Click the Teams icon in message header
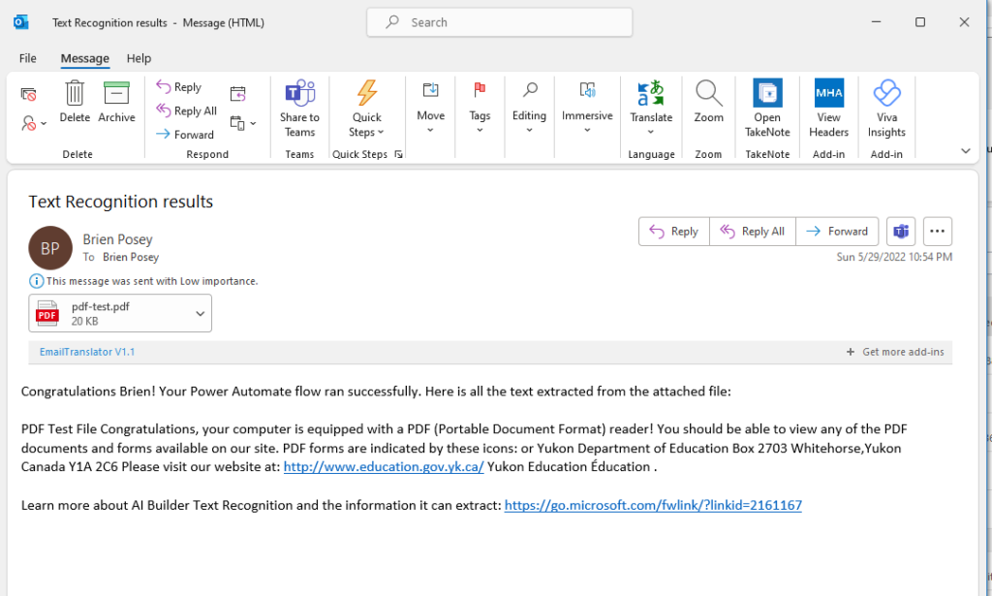 901,232
